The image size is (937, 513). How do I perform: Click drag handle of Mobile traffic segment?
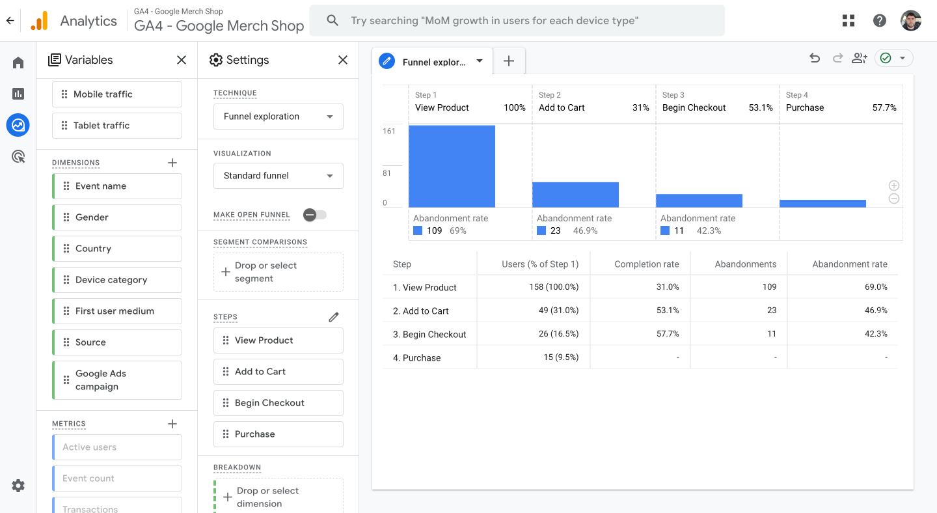pos(64,94)
